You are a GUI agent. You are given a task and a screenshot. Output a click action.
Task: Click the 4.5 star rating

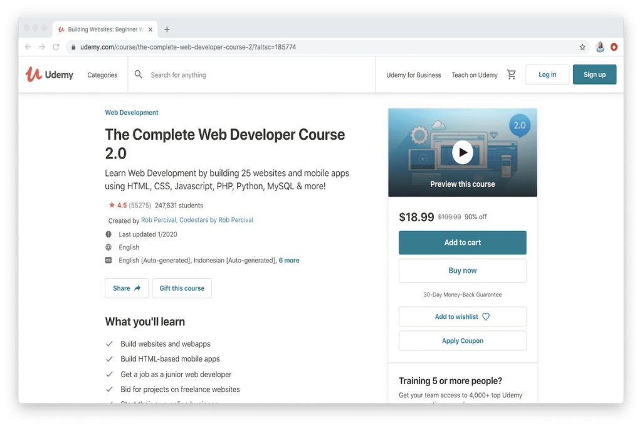[x=118, y=206]
